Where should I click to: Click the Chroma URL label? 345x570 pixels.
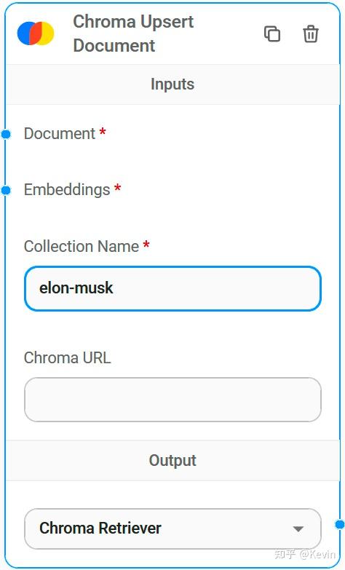click(67, 357)
